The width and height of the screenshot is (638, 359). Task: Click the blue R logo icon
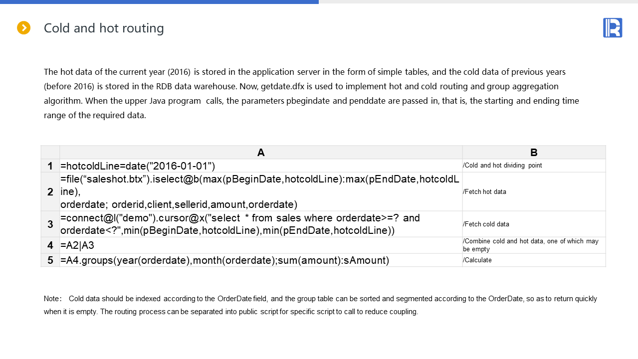pos(613,28)
